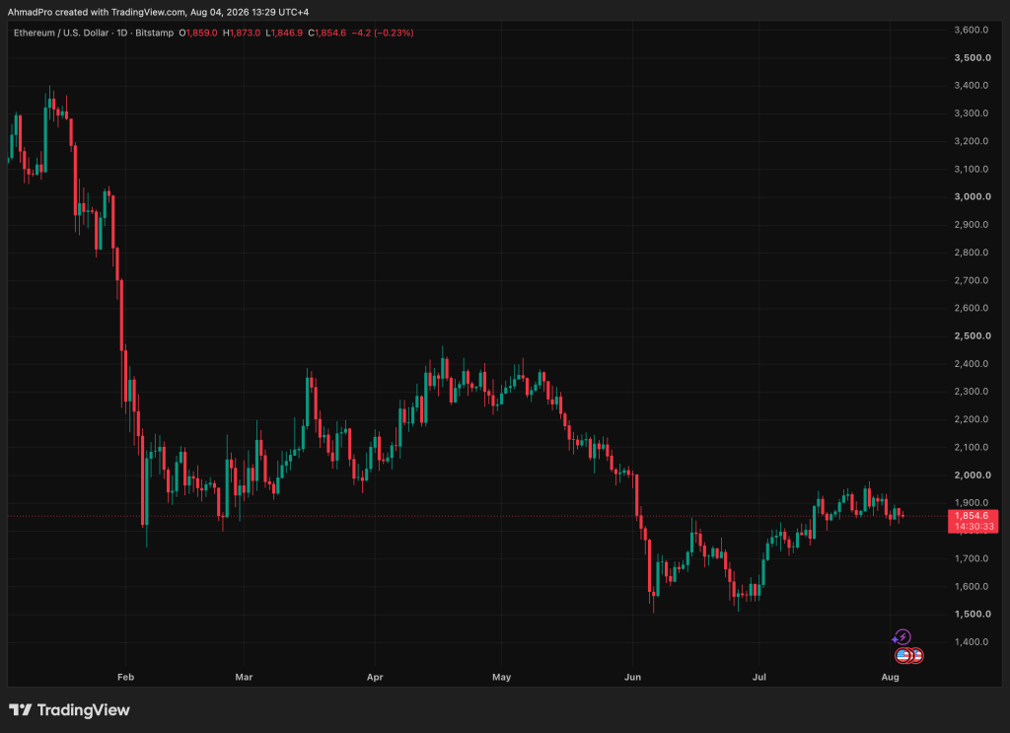The width and height of the screenshot is (1010, 733).
Task: Click the bar countdown 14:30:33
Action: pyautogui.click(x=974, y=527)
